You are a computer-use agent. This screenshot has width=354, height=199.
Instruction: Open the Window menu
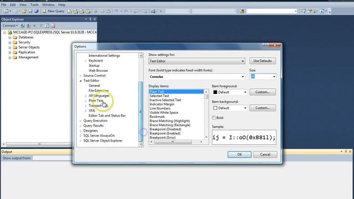click(48, 4)
